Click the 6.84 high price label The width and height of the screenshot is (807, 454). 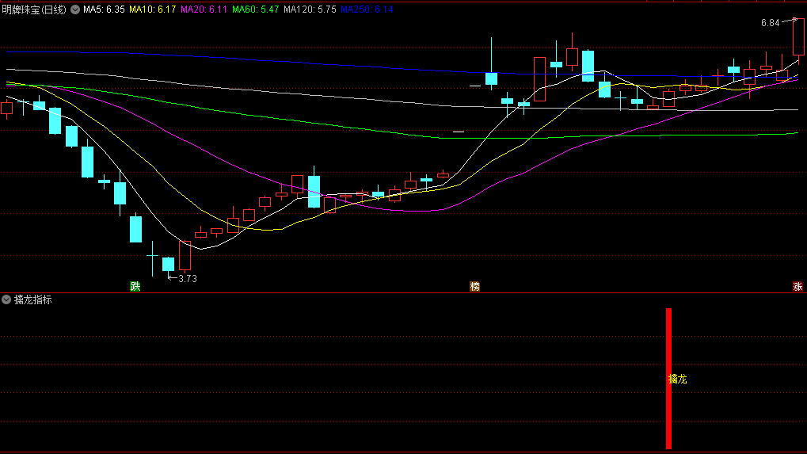tap(770, 23)
